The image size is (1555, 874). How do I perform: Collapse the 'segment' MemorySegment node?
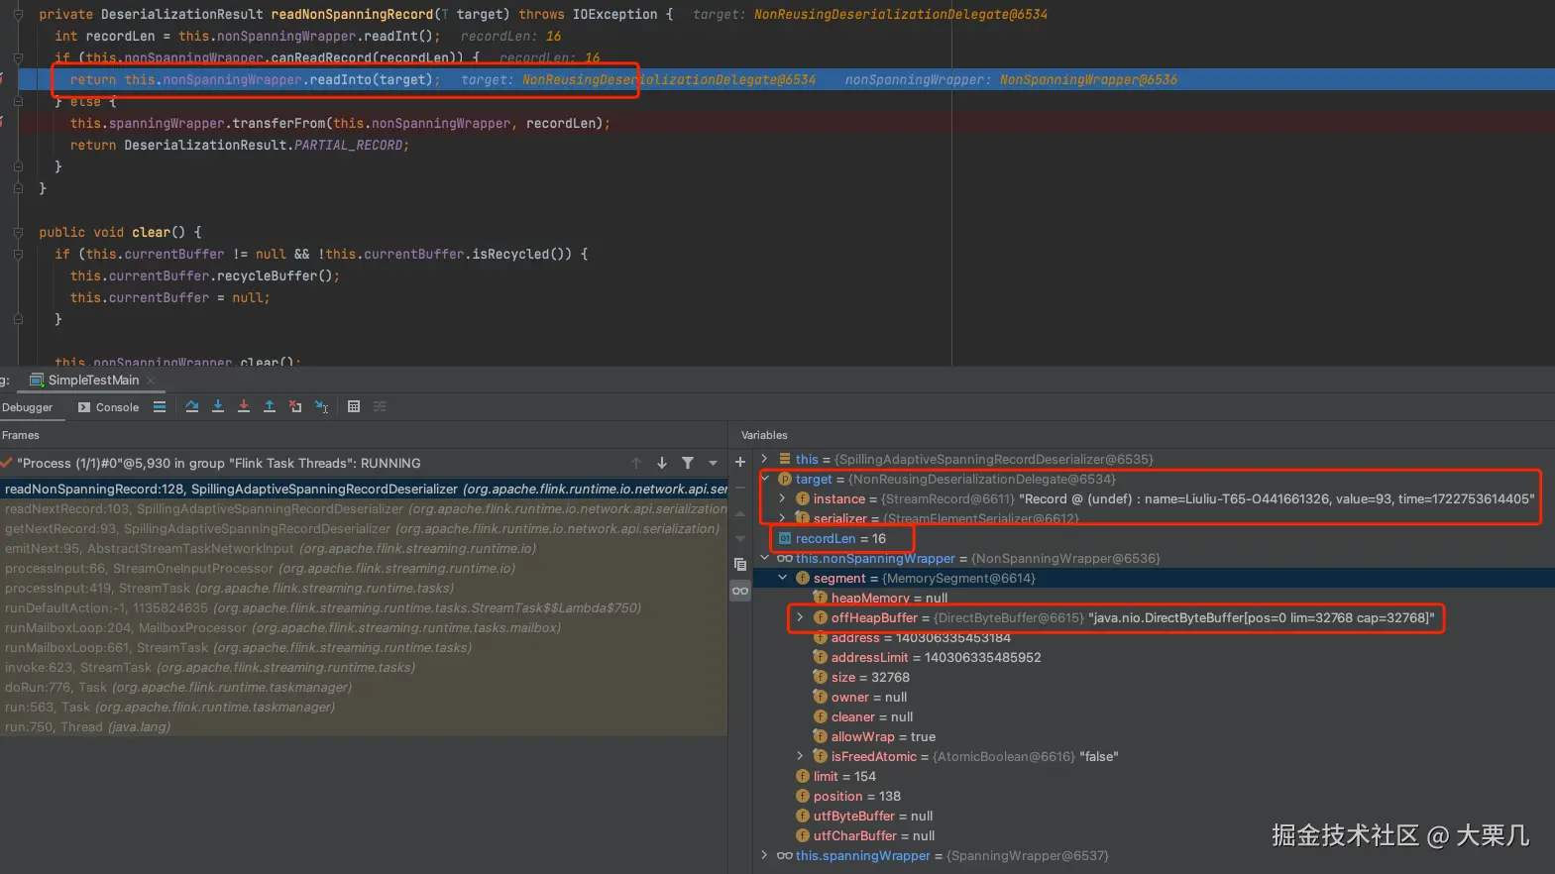pyautogui.click(x=782, y=578)
